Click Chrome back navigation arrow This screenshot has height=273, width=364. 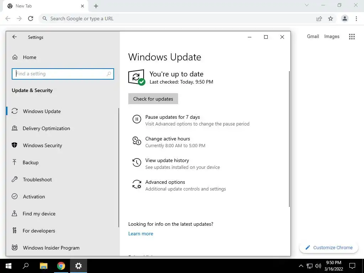click(x=8, y=18)
